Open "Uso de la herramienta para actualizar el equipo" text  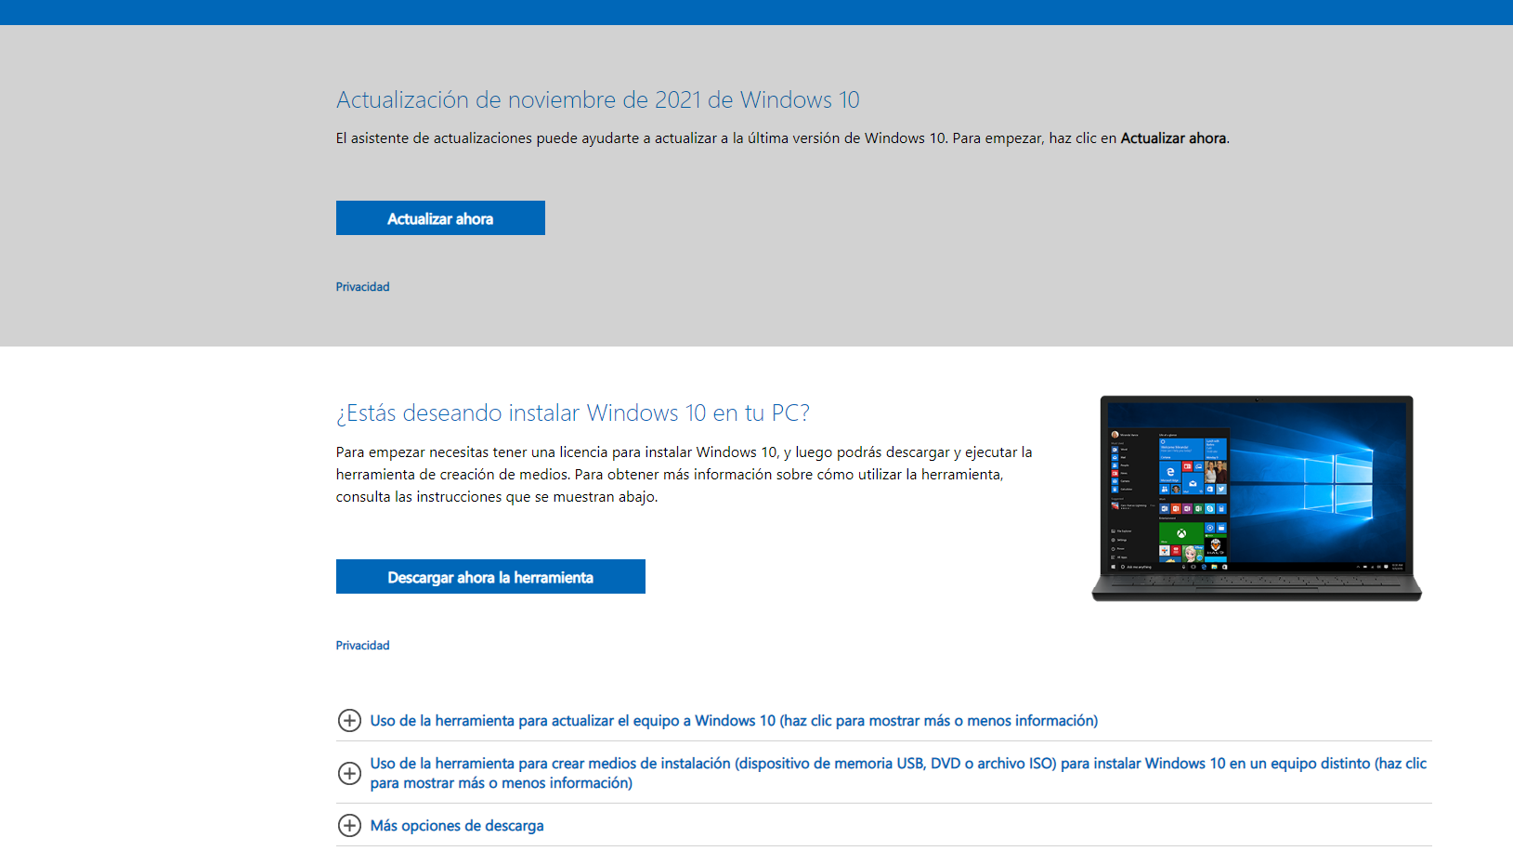[x=734, y=721]
